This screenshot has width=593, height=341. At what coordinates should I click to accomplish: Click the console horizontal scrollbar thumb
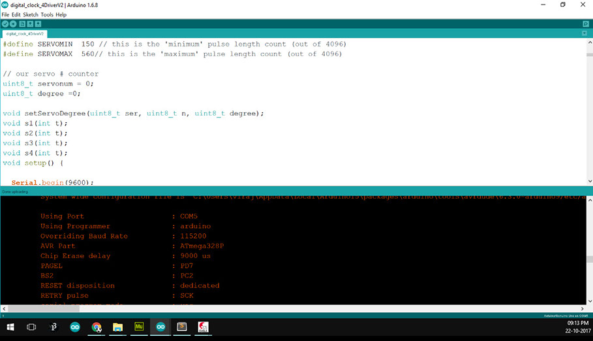tap(44, 309)
